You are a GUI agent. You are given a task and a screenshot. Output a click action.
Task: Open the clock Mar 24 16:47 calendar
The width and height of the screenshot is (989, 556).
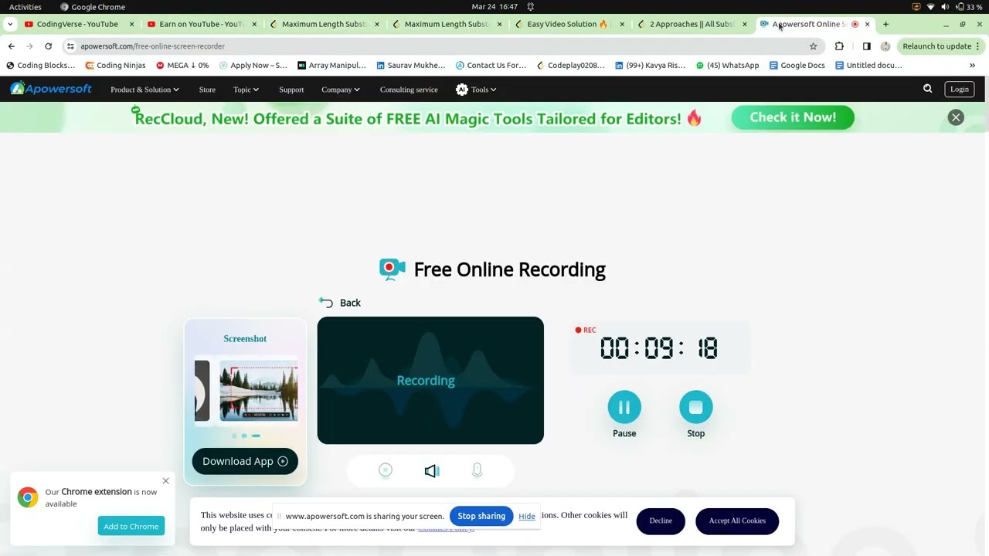pos(494,7)
